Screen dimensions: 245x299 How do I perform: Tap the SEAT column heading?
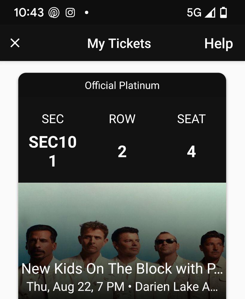[191, 119]
